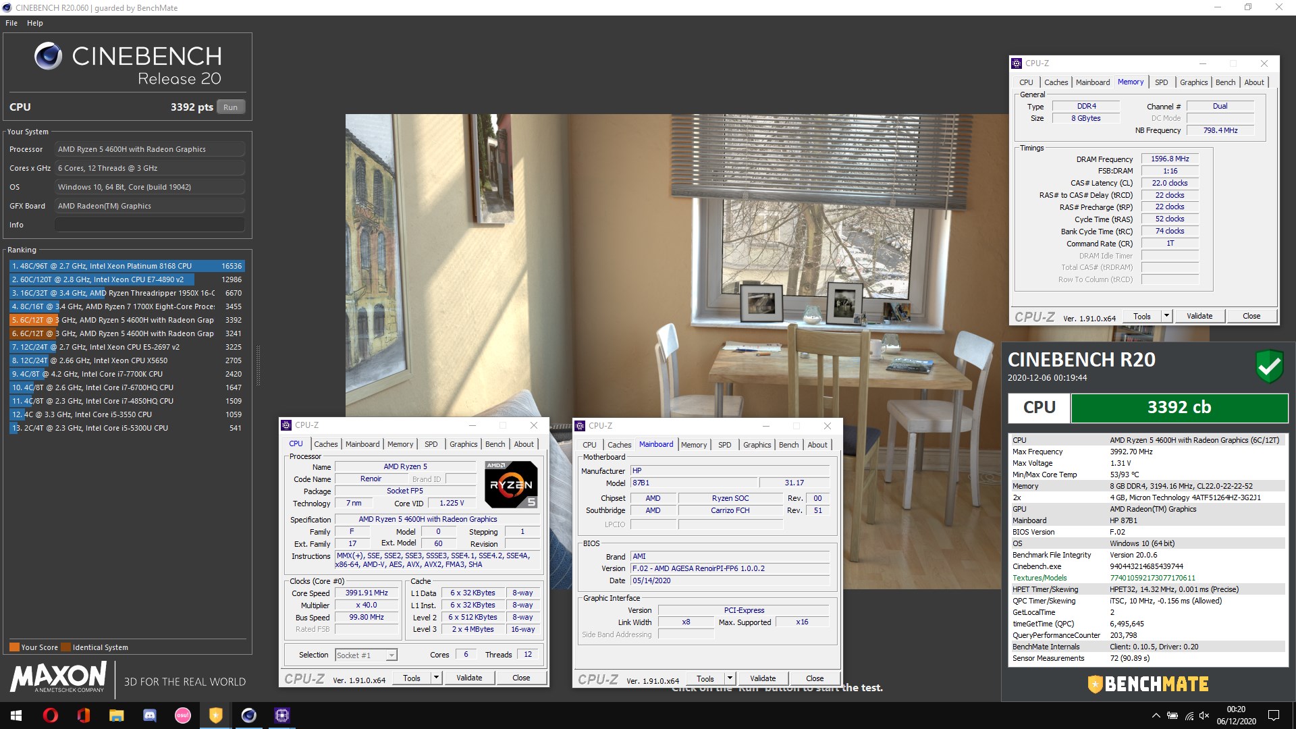The image size is (1296, 729).
Task: Open Bench tab in CPU-Z CPU window
Action: tap(495, 444)
